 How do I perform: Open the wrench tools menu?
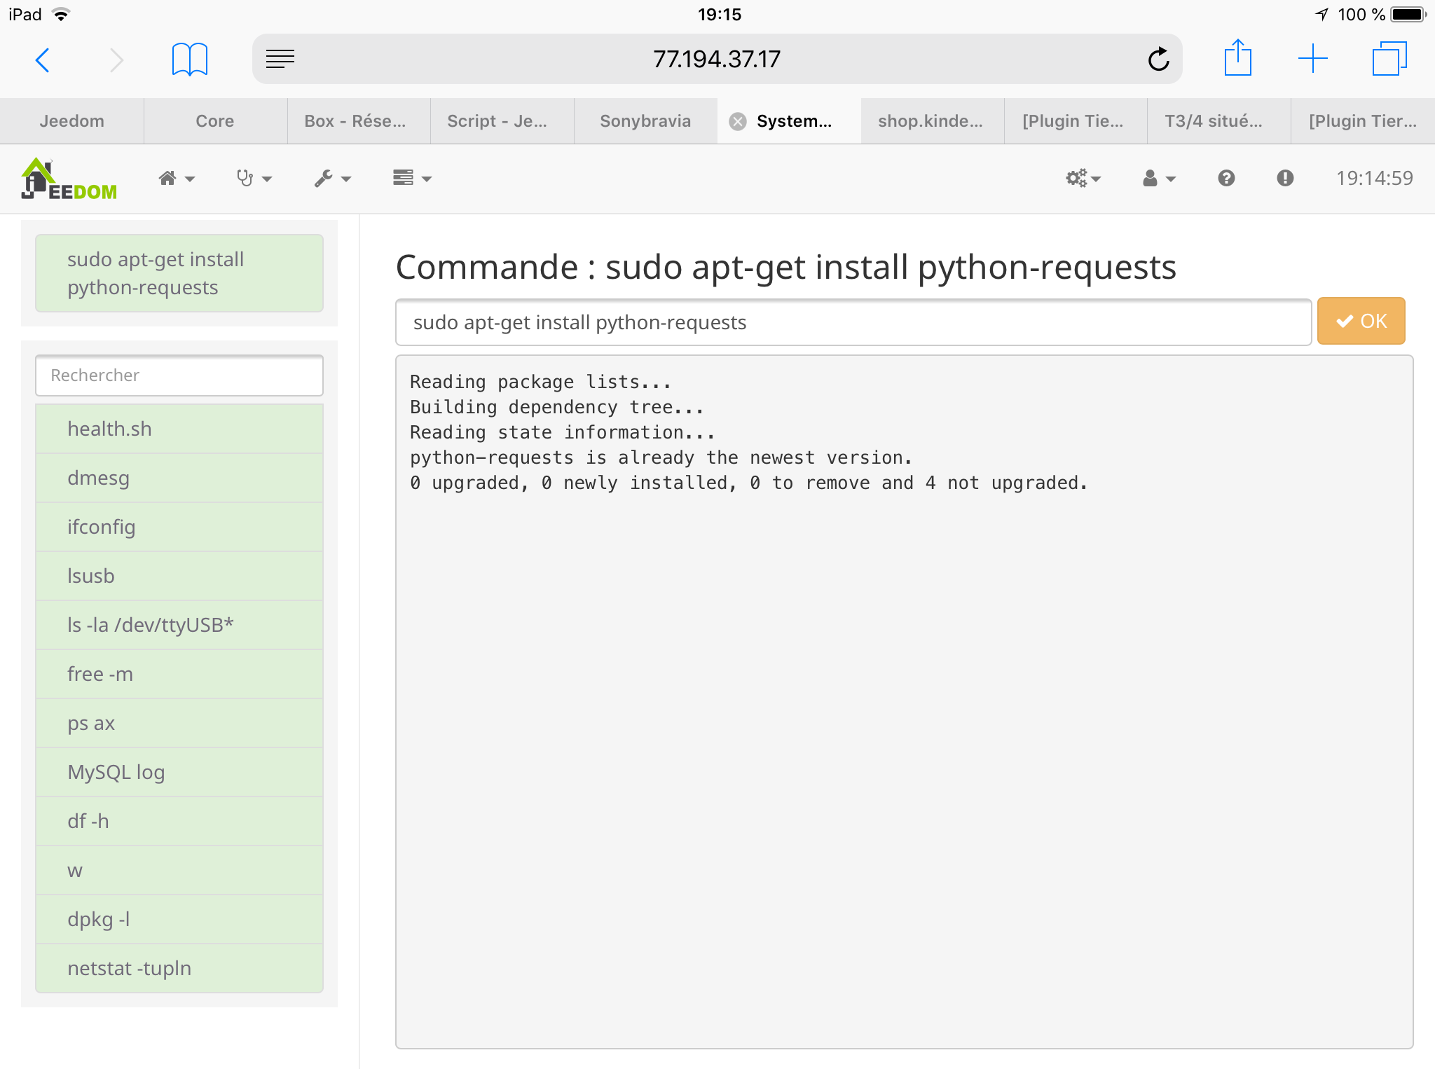pos(332,179)
